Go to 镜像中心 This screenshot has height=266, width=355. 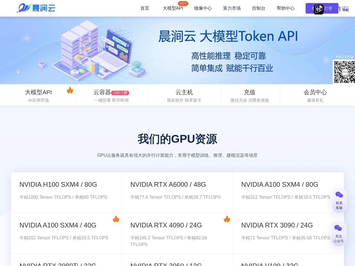tap(203, 8)
